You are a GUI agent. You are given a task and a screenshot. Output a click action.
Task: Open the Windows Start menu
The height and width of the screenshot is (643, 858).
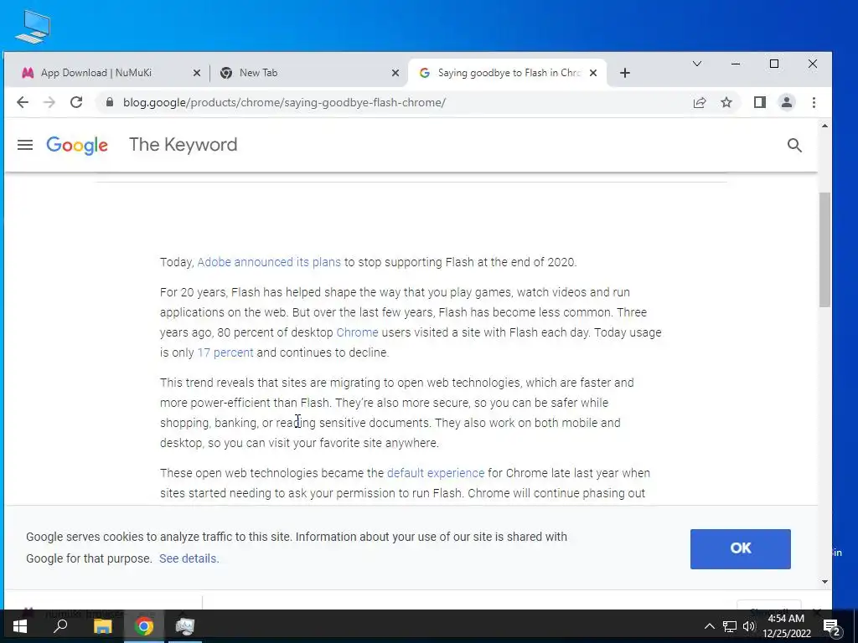pyautogui.click(x=20, y=626)
